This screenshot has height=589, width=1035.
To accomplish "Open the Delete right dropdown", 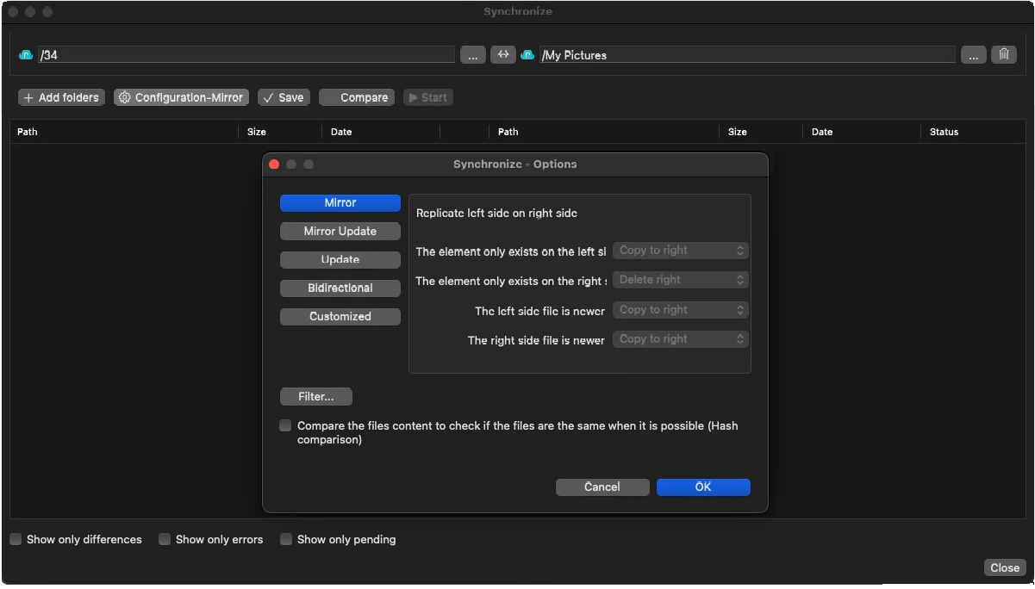I will (x=681, y=279).
